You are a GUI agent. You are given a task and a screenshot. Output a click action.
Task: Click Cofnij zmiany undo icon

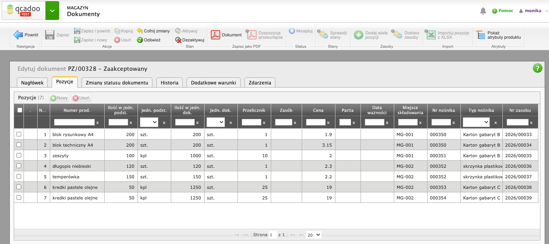tap(140, 30)
